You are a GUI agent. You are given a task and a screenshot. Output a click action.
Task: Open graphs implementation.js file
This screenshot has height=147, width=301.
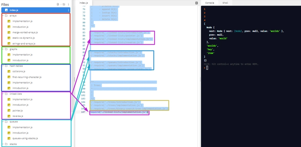point(23,55)
